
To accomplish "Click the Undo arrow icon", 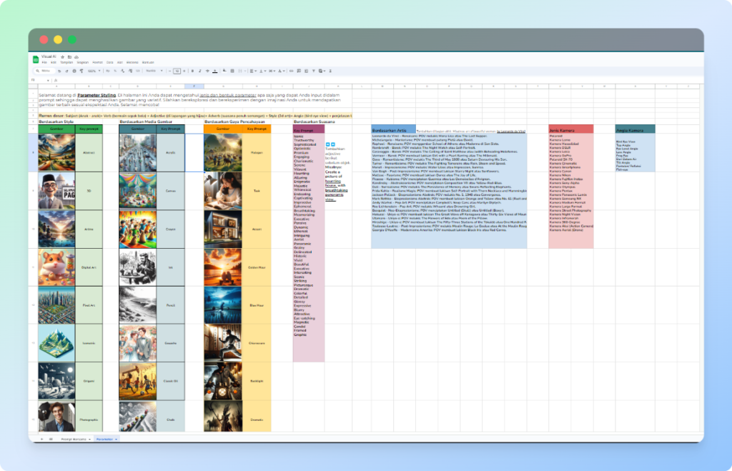I will point(59,71).
